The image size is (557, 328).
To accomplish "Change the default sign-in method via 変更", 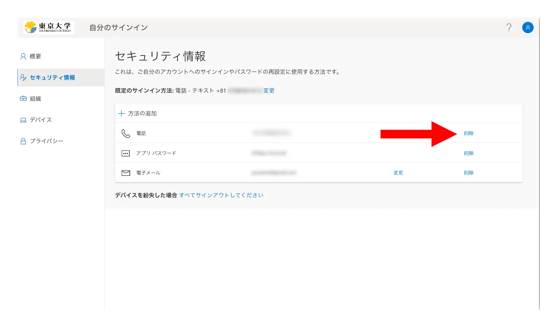I will pyautogui.click(x=269, y=90).
